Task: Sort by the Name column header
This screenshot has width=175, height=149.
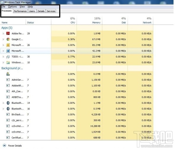Action: (4, 22)
